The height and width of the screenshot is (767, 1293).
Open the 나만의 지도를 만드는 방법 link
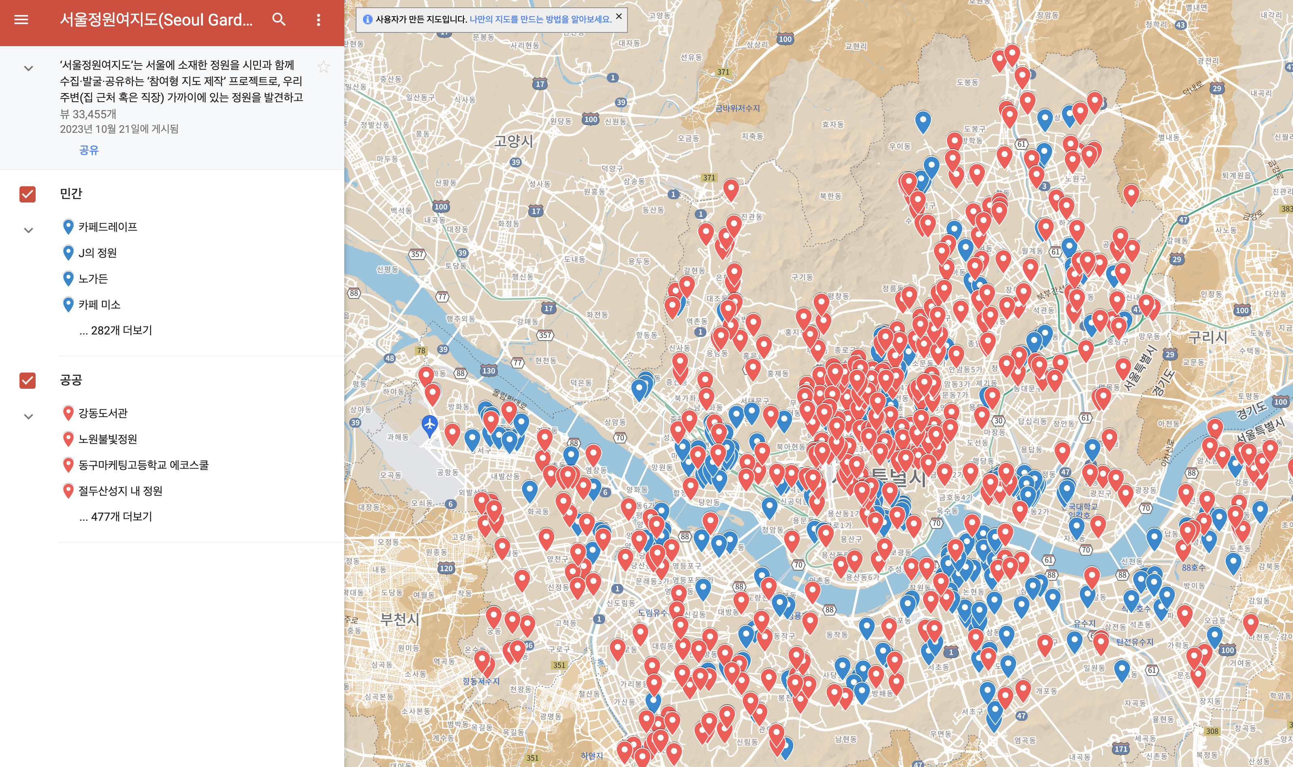(x=540, y=19)
